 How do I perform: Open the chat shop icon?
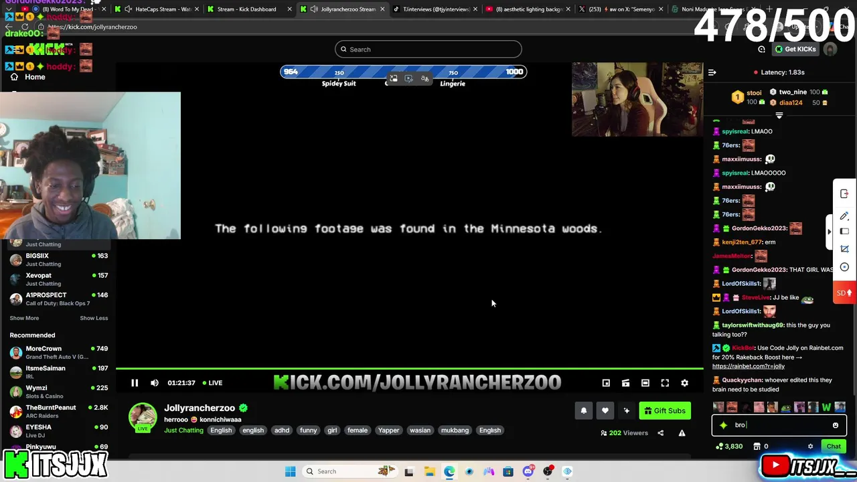point(757,447)
